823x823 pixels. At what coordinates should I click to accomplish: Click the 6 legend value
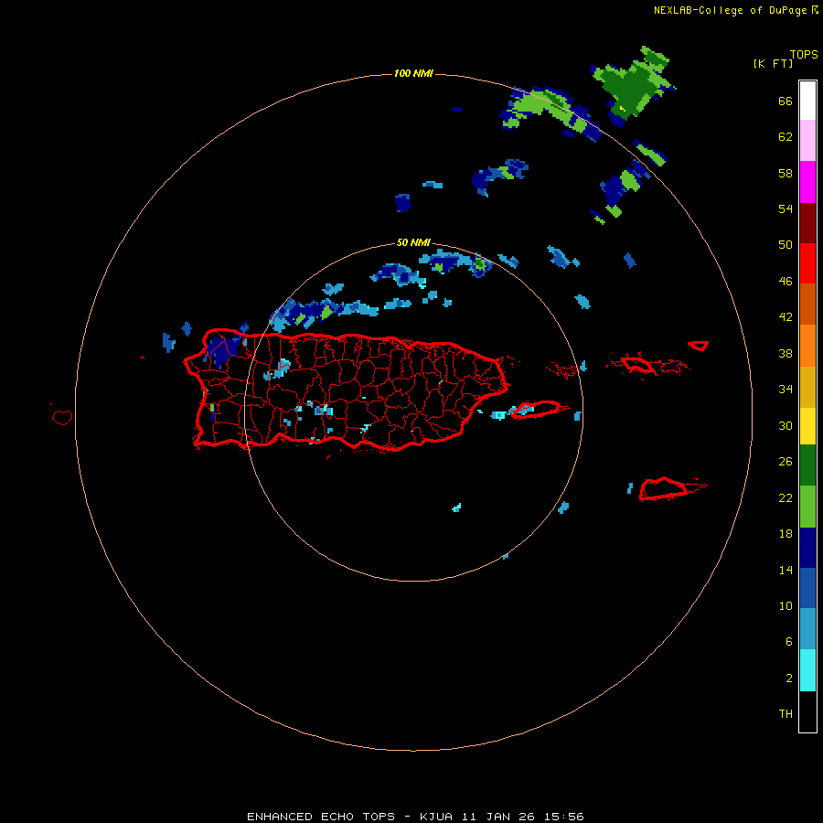click(789, 642)
